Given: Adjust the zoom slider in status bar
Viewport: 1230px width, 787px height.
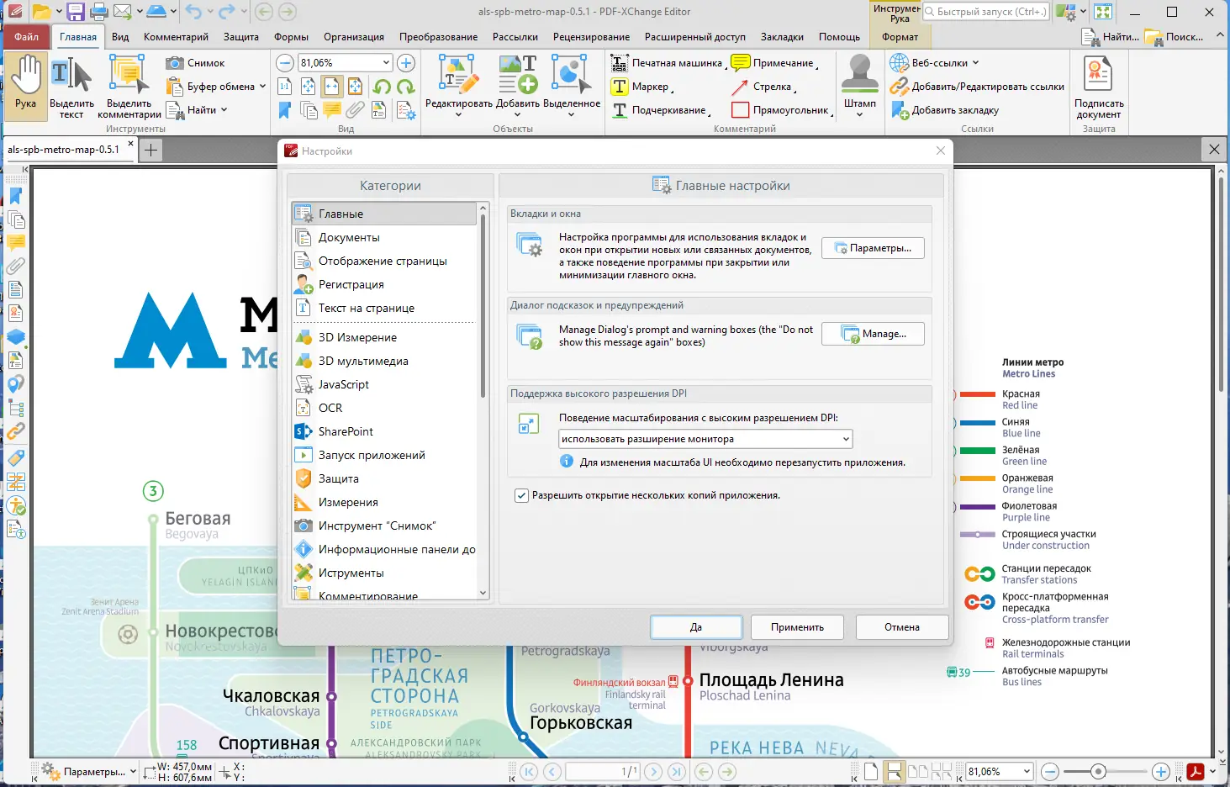Looking at the screenshot, I should coord(1098,771).
